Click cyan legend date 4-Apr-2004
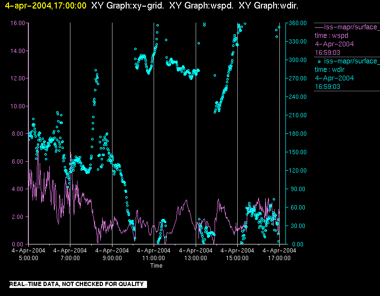Viewport: 380px width, 296px height. (334, 78)
